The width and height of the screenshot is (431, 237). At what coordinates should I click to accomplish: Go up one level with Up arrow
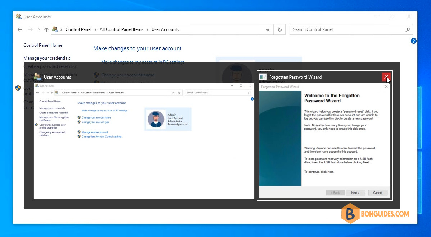46,29
